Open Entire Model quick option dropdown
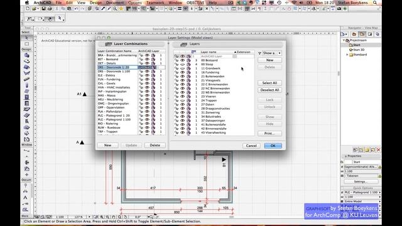This screenshot has width=402, height=226. [x=362, y=202]
